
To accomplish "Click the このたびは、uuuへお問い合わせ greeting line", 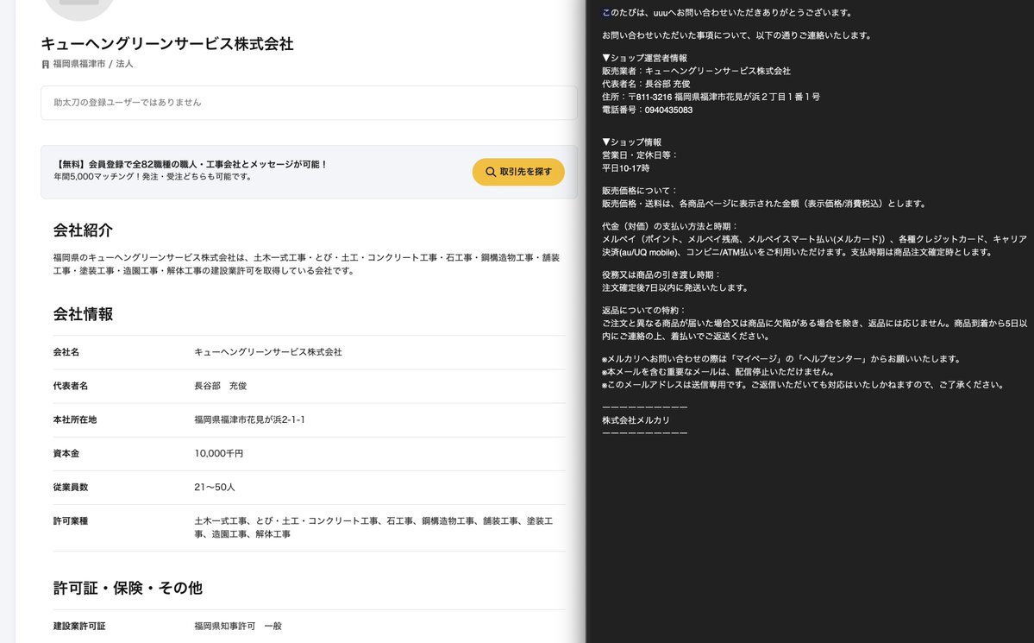I will (727, 13).
